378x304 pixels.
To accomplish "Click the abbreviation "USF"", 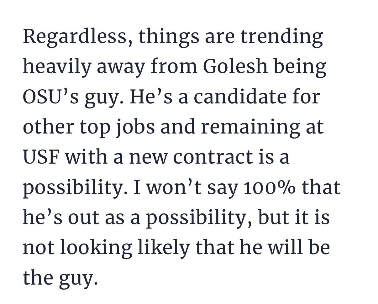I will 40,157.
